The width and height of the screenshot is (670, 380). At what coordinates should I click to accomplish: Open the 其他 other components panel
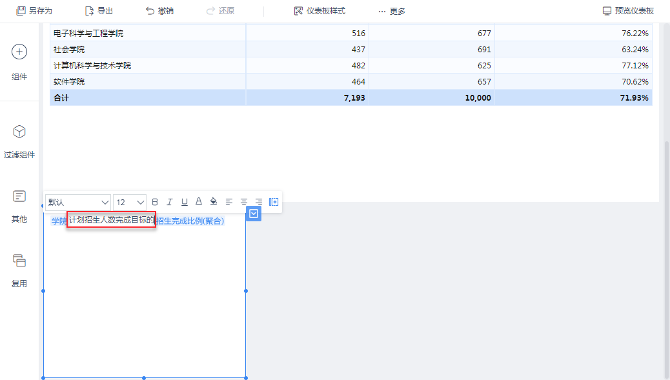19,206
